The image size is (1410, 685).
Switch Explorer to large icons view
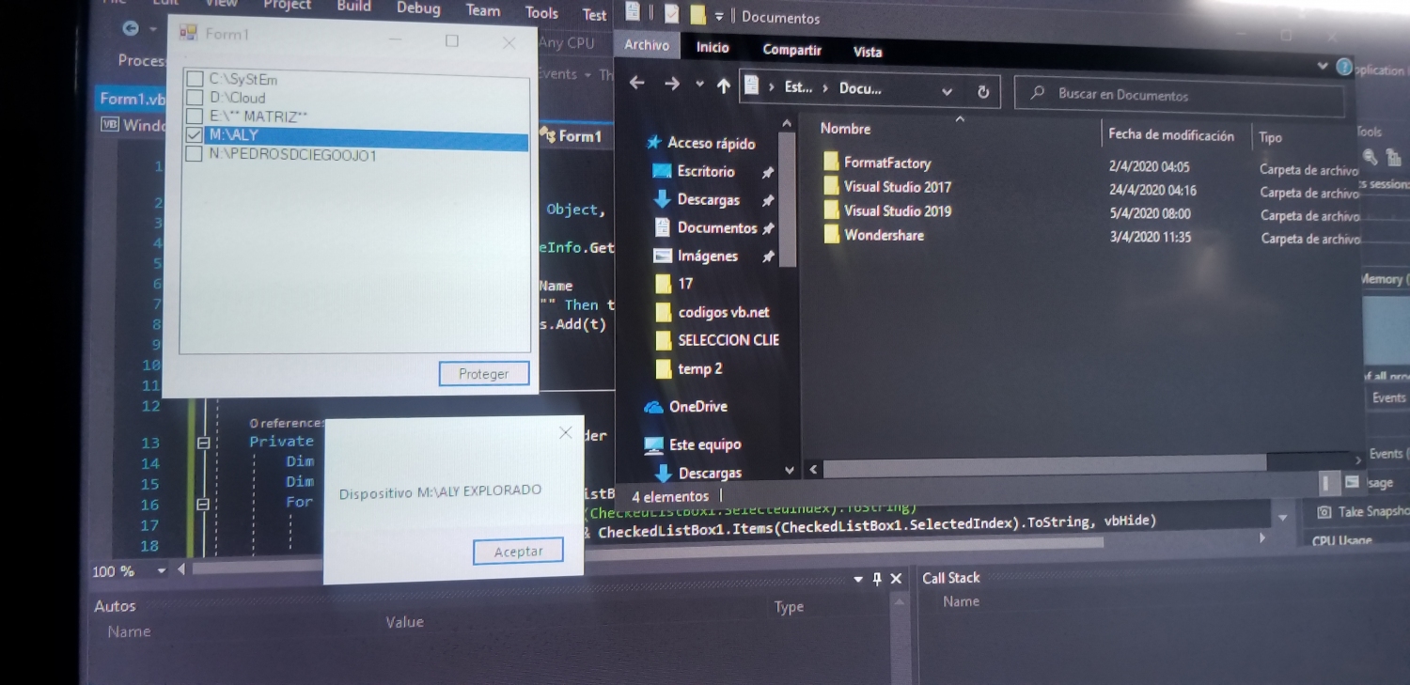(1352, 482)
